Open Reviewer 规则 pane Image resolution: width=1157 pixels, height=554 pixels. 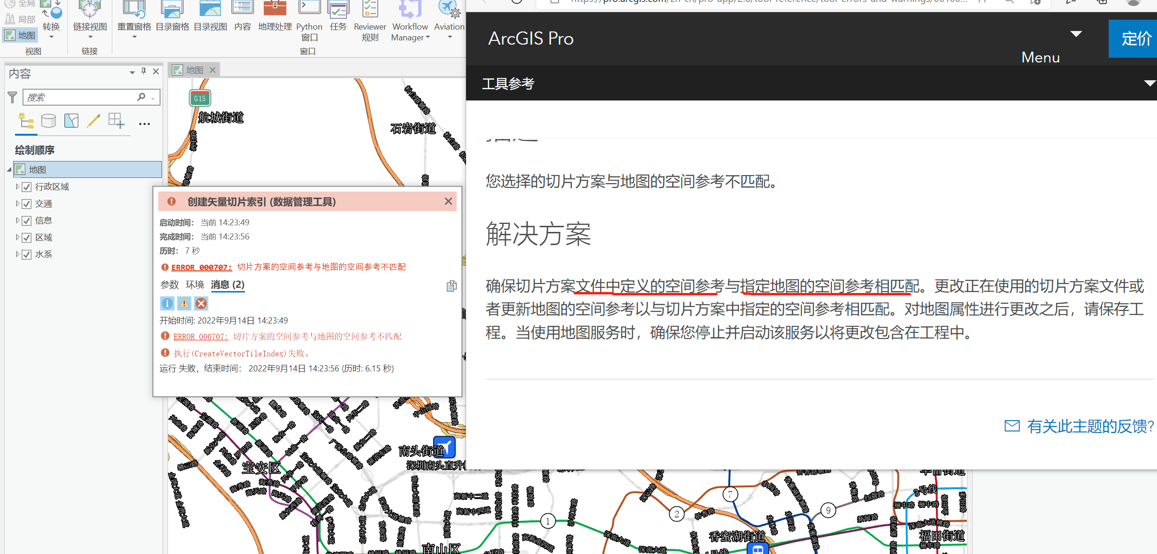coord(370,22)
